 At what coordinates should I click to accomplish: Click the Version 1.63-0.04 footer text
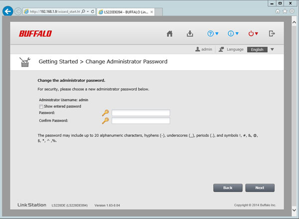click(107, 205)
